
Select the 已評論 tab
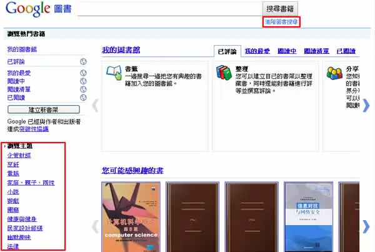coord(227,51)
